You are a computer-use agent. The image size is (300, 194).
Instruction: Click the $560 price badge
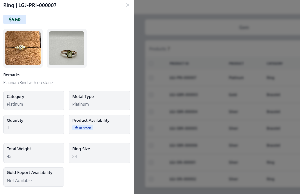pos(15,20)
